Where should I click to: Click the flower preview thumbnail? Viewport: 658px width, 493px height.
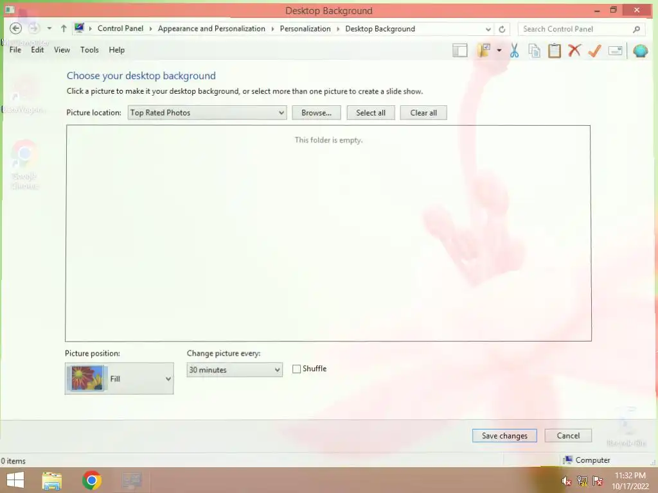(x=87, y=378)
